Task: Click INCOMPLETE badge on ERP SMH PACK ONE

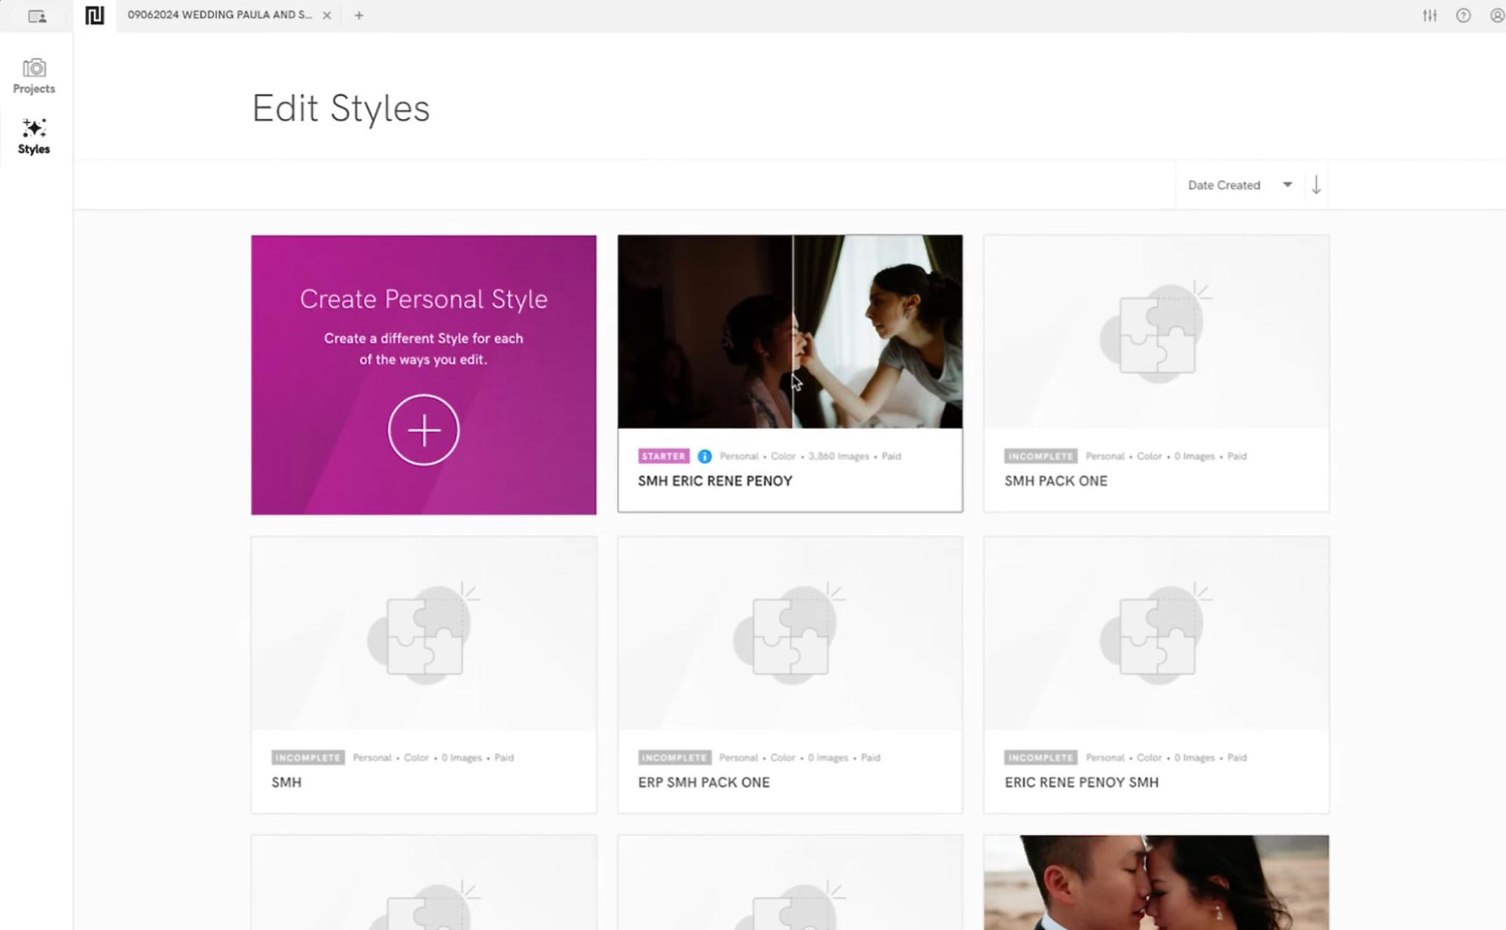Action: 674,758
